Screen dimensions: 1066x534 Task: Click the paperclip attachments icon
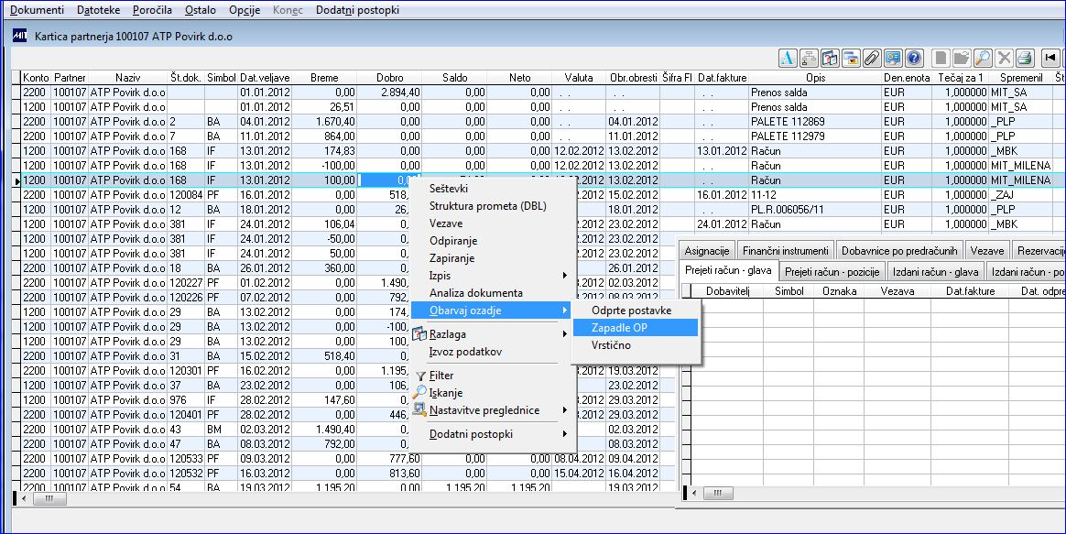click(x=873, y=58)
